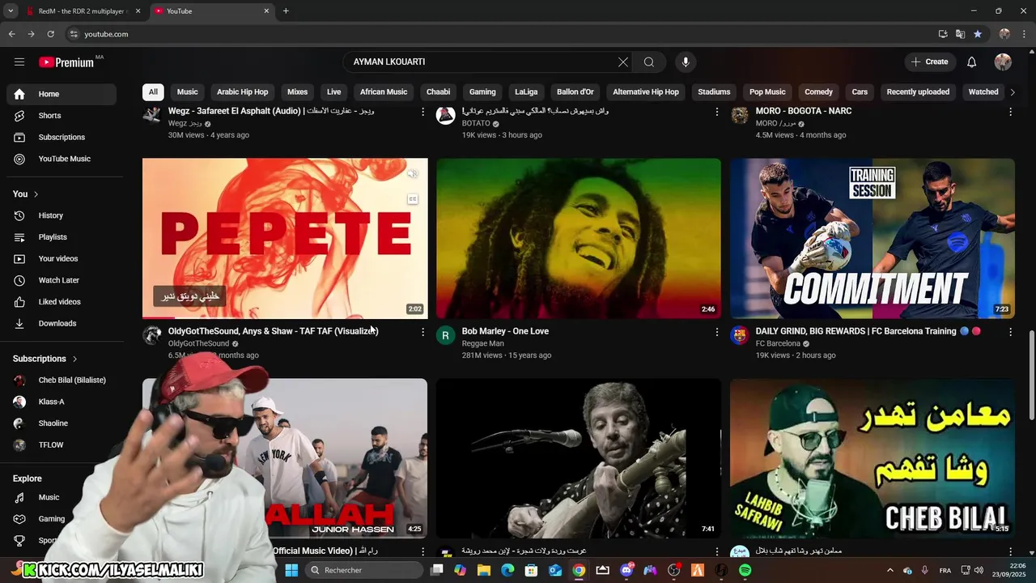Open Shorts in sidebar

(62, 116)
